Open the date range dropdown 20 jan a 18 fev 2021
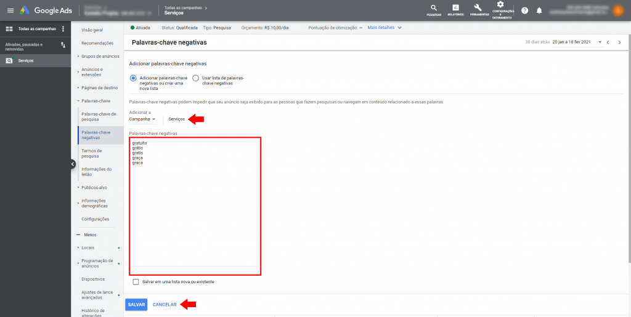 pos(578,42)
